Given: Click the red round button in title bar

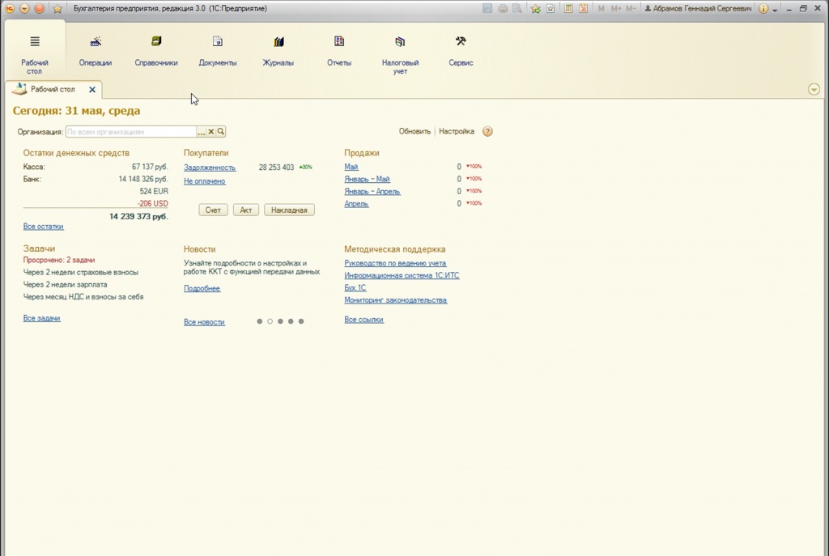Looking at the screenshot, I should click(39, 8).
